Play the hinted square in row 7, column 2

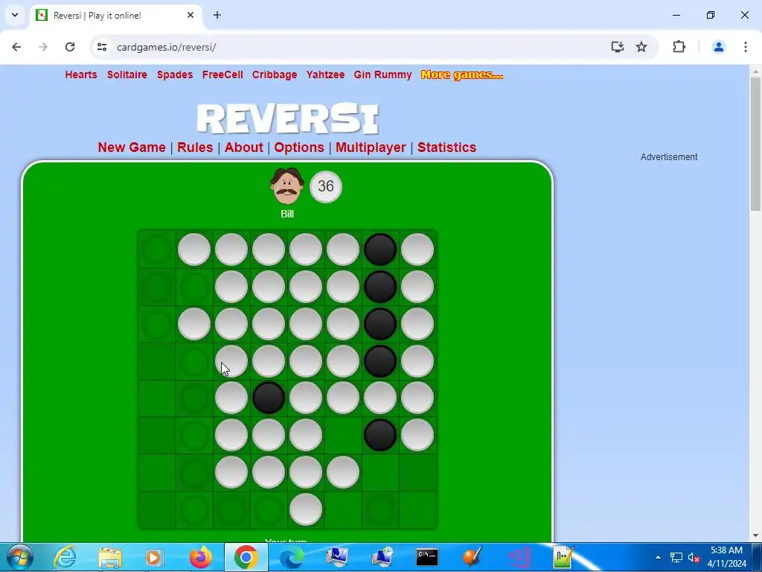[194, 471]
